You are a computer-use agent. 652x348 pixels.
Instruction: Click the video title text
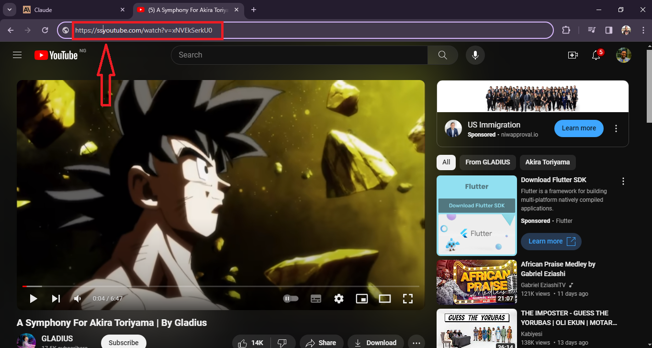(x=112, y=323)
